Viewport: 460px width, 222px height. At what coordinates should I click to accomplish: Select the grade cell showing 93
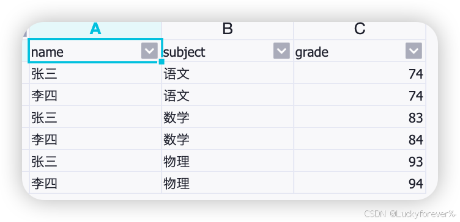click(x=360, y=160)
